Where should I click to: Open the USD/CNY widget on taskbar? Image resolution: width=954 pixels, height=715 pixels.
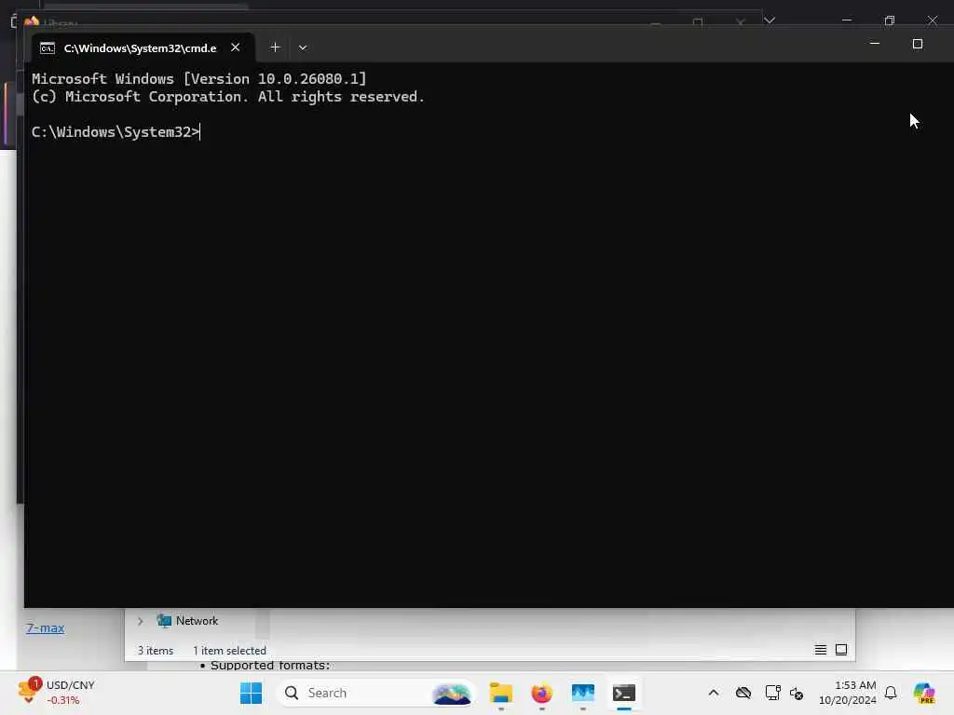click(57, 693)
